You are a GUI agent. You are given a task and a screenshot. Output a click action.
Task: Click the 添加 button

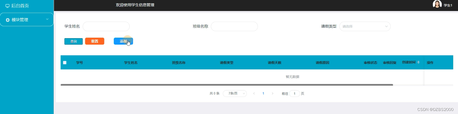tap(123, 41)
